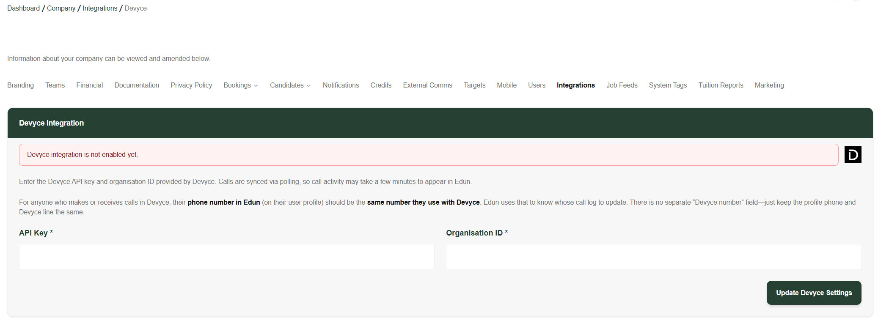Select the Mobile tab
Image resolution: width=878 pixels, height=326 pixels.
click(x=506, y=85)
